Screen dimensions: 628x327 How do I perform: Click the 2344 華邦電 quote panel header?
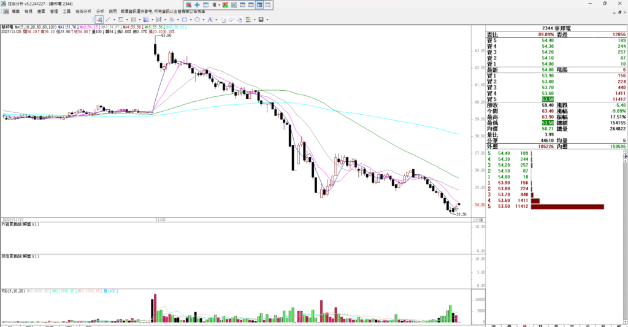tap(556, 28)
